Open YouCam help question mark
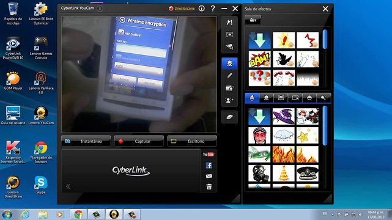 (x=213, y=9)
